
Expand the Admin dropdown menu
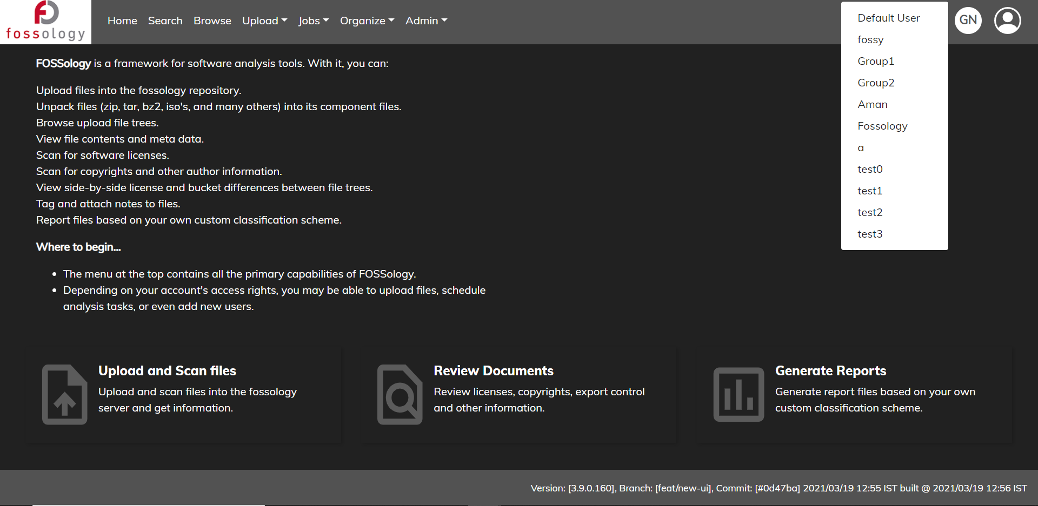pos(426,21)
